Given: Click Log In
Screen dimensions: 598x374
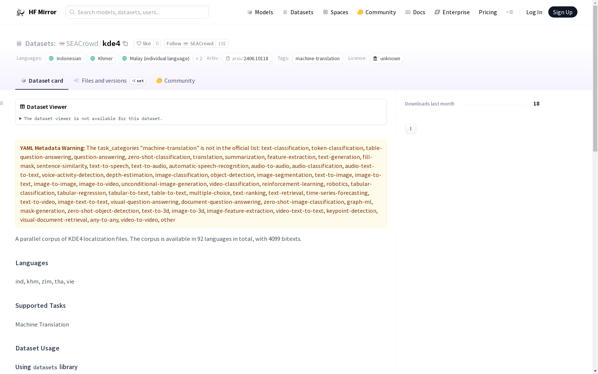Looking at the screenshot, I should [534, 12].
